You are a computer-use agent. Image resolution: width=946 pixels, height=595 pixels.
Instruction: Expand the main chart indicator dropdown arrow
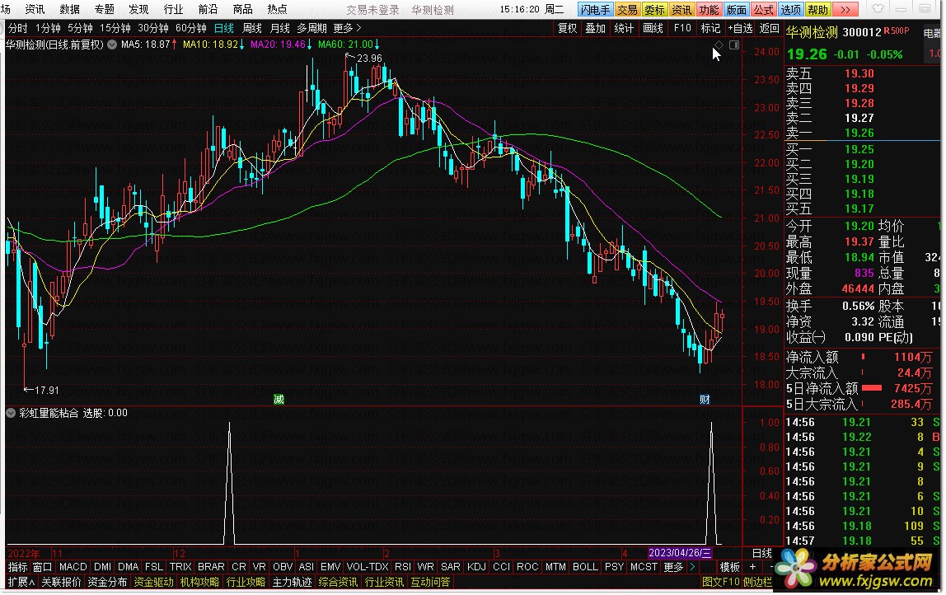point(112,45)
